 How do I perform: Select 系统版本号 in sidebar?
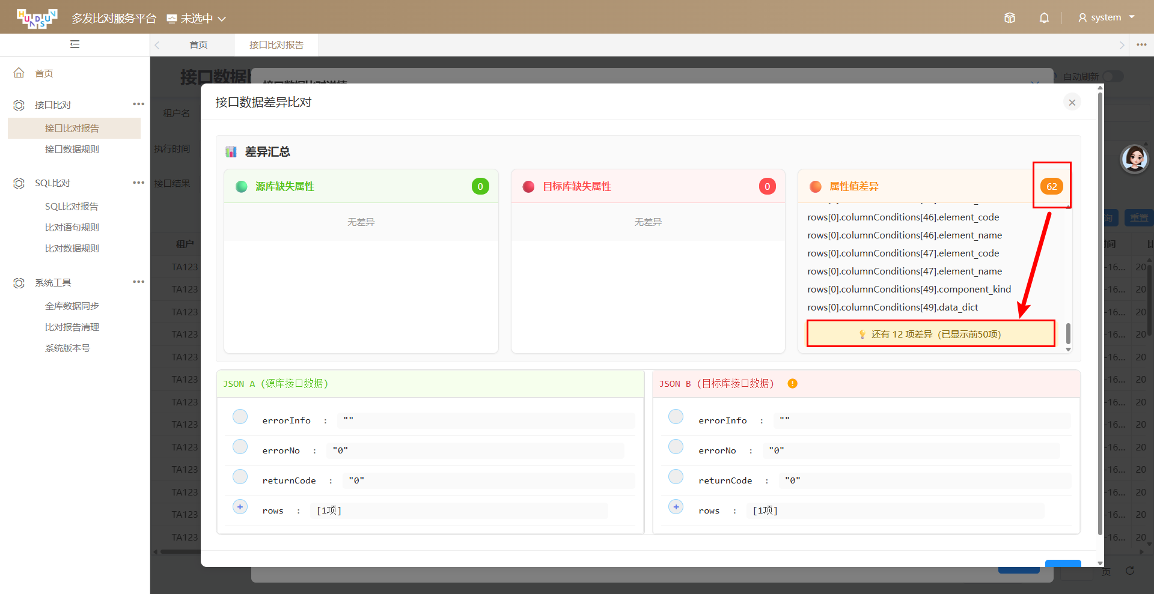coord(67,348)
